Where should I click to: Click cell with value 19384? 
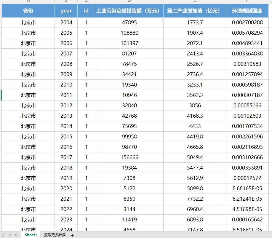coord(129,168)
